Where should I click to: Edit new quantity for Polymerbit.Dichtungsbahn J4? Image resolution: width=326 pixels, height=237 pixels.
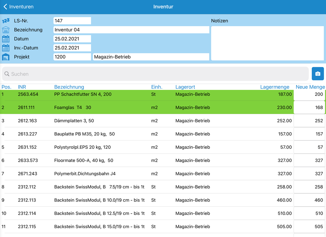click(x=309, y=174)
